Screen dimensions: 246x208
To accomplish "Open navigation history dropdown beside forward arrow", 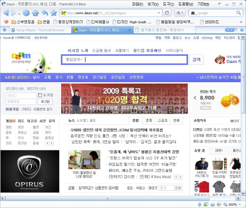I will pyautogui.click(x=19, y=14).
